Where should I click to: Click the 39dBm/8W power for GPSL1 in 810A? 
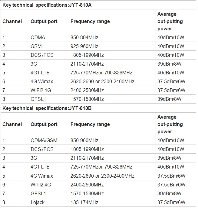[169, 99]
